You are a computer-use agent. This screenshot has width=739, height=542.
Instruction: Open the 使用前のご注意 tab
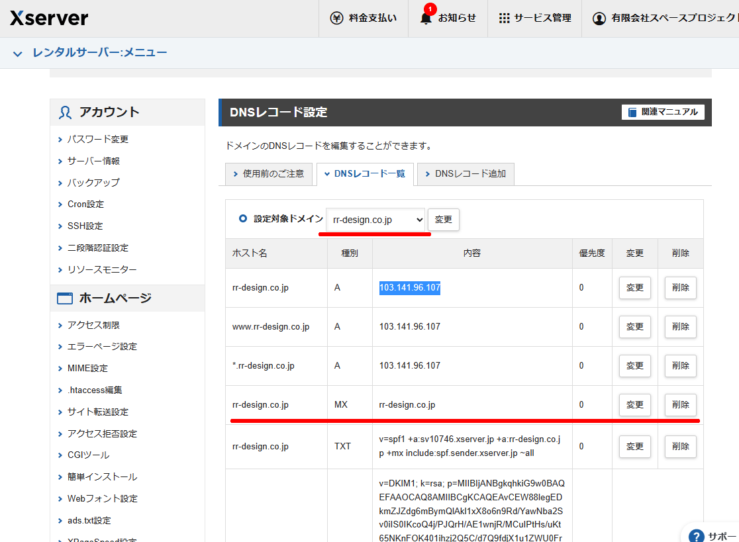click(268, 174)
